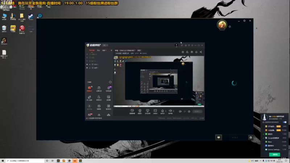Image resolution: width=290 pixels, height=163 pixels.
Task: Expand speaker options arrow below preview
Action: 174,111
